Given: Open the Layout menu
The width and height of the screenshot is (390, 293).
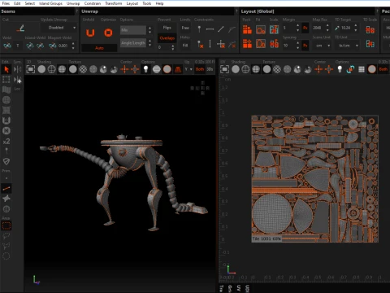Looking at the screenshot, I should tap(132, 3).
